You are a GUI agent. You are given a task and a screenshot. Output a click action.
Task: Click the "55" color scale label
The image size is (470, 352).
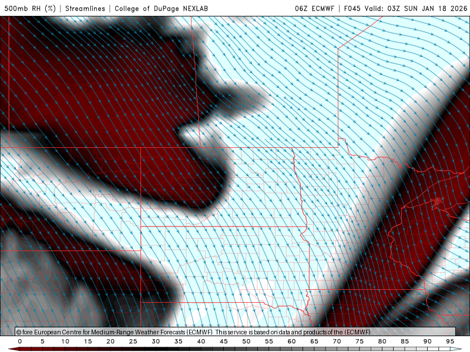click(x=269, y=341)
